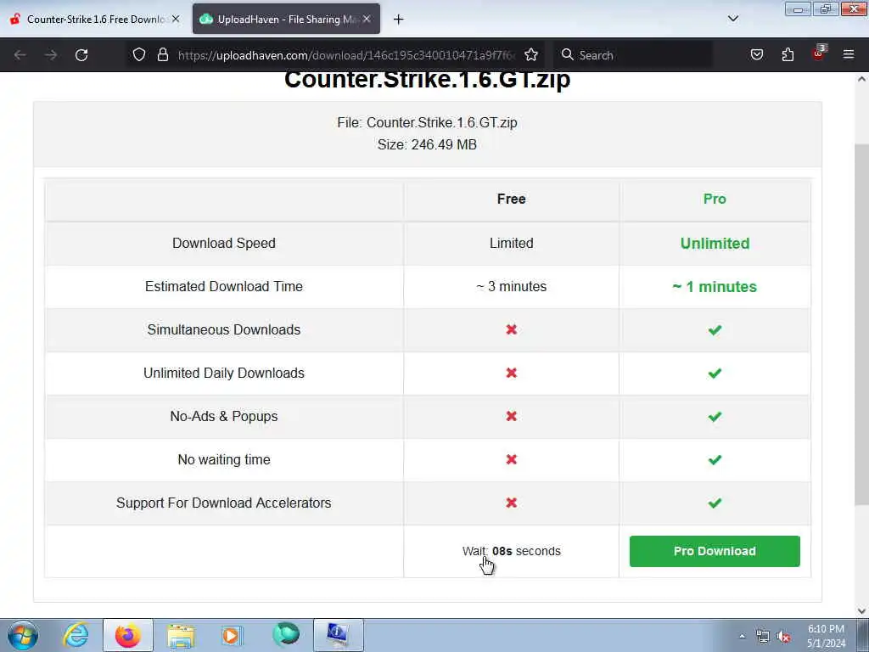This screenshot has width=869, height=652.
Task: Click the green check for No waiting time
Action: (715, 459)
